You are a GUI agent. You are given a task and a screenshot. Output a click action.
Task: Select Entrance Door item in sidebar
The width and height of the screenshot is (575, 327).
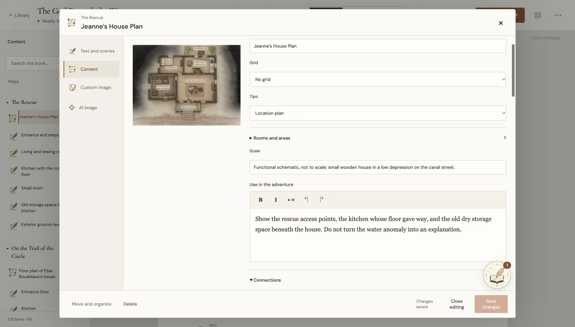[x=35, y=292]
